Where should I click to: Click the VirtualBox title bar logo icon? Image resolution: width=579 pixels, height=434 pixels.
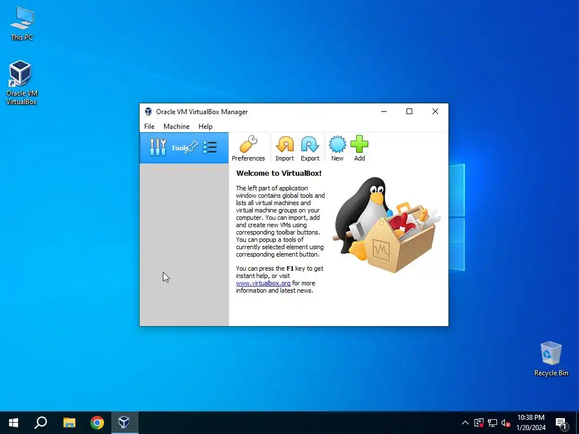149,111
